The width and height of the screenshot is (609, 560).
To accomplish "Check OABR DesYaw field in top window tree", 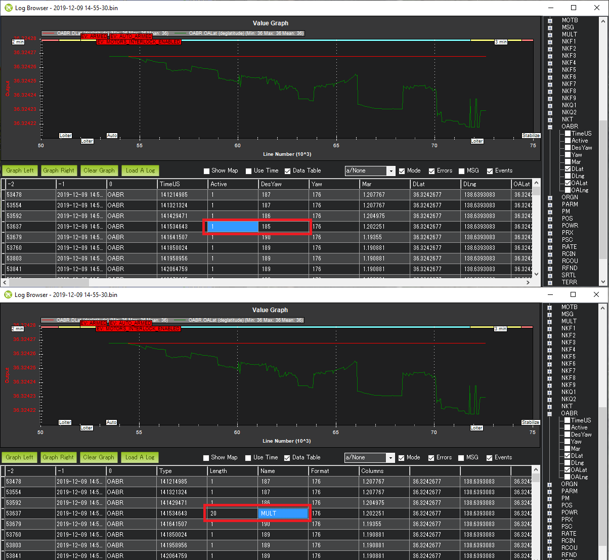I will point(568,148).
